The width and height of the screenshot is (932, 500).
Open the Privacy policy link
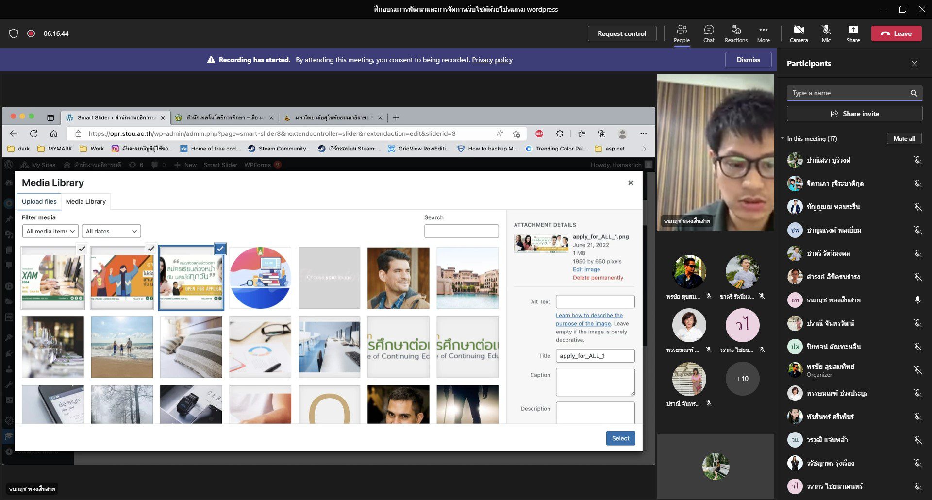[492, 60]
